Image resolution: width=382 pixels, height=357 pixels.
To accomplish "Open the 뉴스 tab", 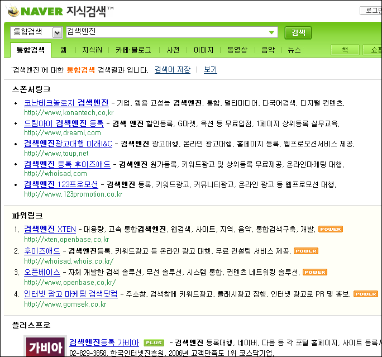I will (x=294, y=50).
